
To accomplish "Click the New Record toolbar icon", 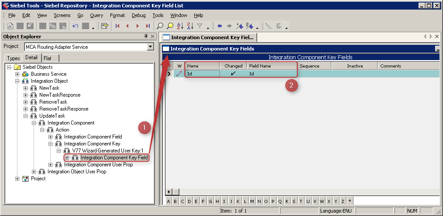I will tap(10, 26).
